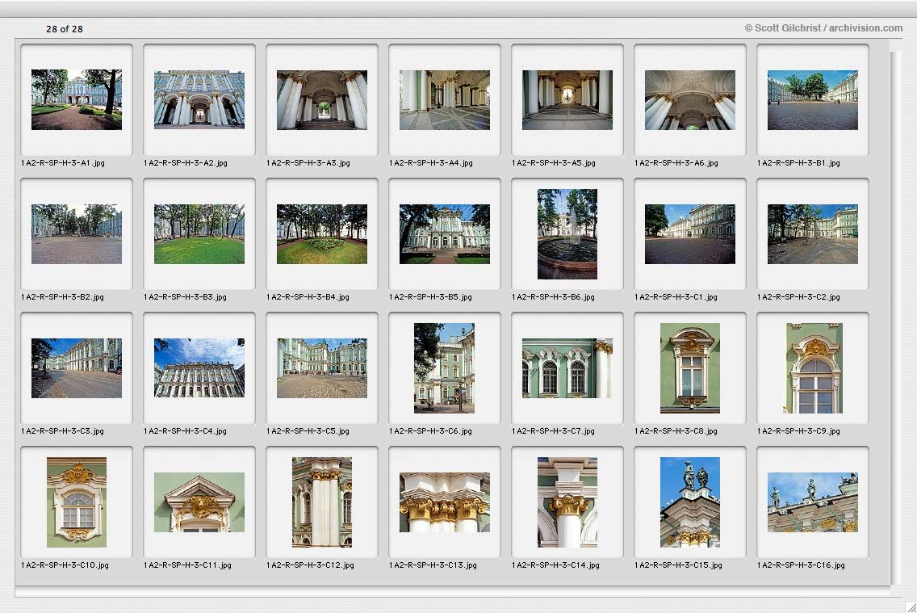The height and width of the screenshot is (613, 917).
Task: Click the filename label 1A2-R-SP-H-3-C13.jpg
Action: (x=433, y=565)
